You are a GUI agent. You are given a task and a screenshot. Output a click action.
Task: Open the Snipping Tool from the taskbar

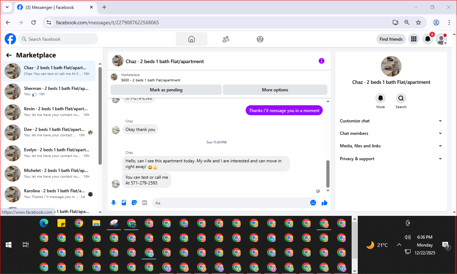pyautogui.click(x=114, y=223)
